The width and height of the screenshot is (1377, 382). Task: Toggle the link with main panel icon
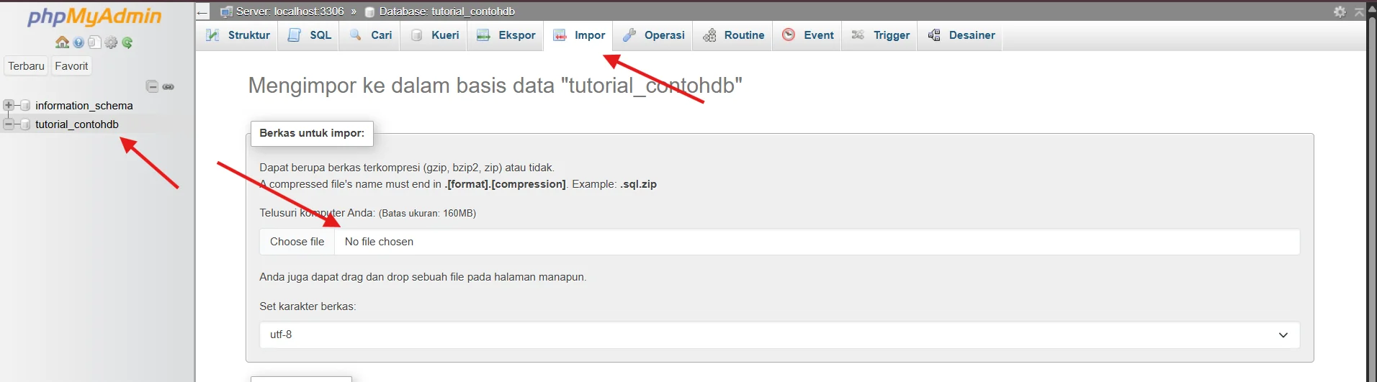click(169, 87)
